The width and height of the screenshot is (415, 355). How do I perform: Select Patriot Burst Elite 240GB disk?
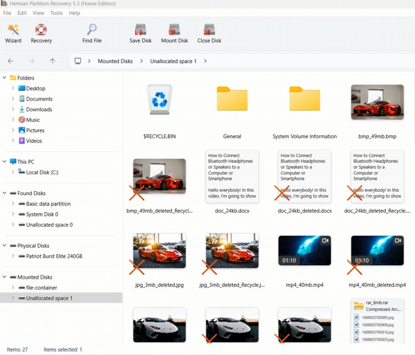pos(54,256)
